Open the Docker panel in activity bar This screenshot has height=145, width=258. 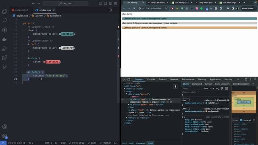point(4,39)
